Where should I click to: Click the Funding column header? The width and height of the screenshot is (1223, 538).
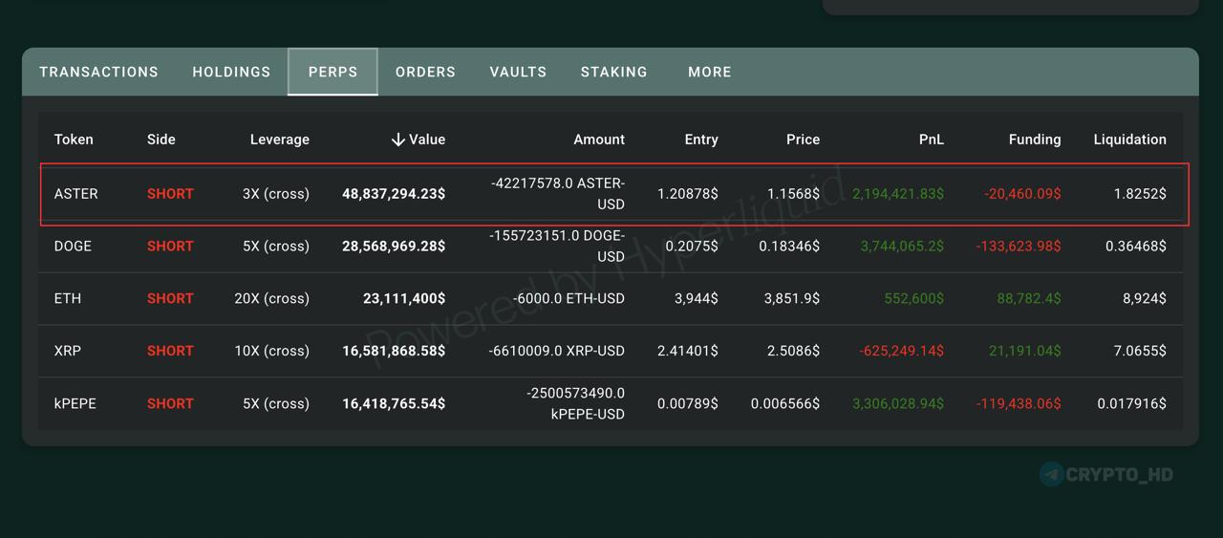[1034, 140]
